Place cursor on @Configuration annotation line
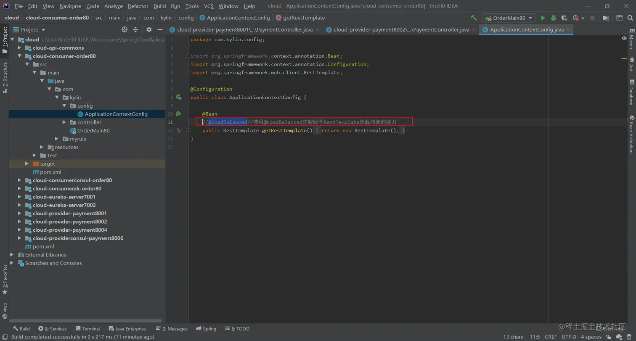The width and height of the screenshot is (636, 341). point(211,89)
